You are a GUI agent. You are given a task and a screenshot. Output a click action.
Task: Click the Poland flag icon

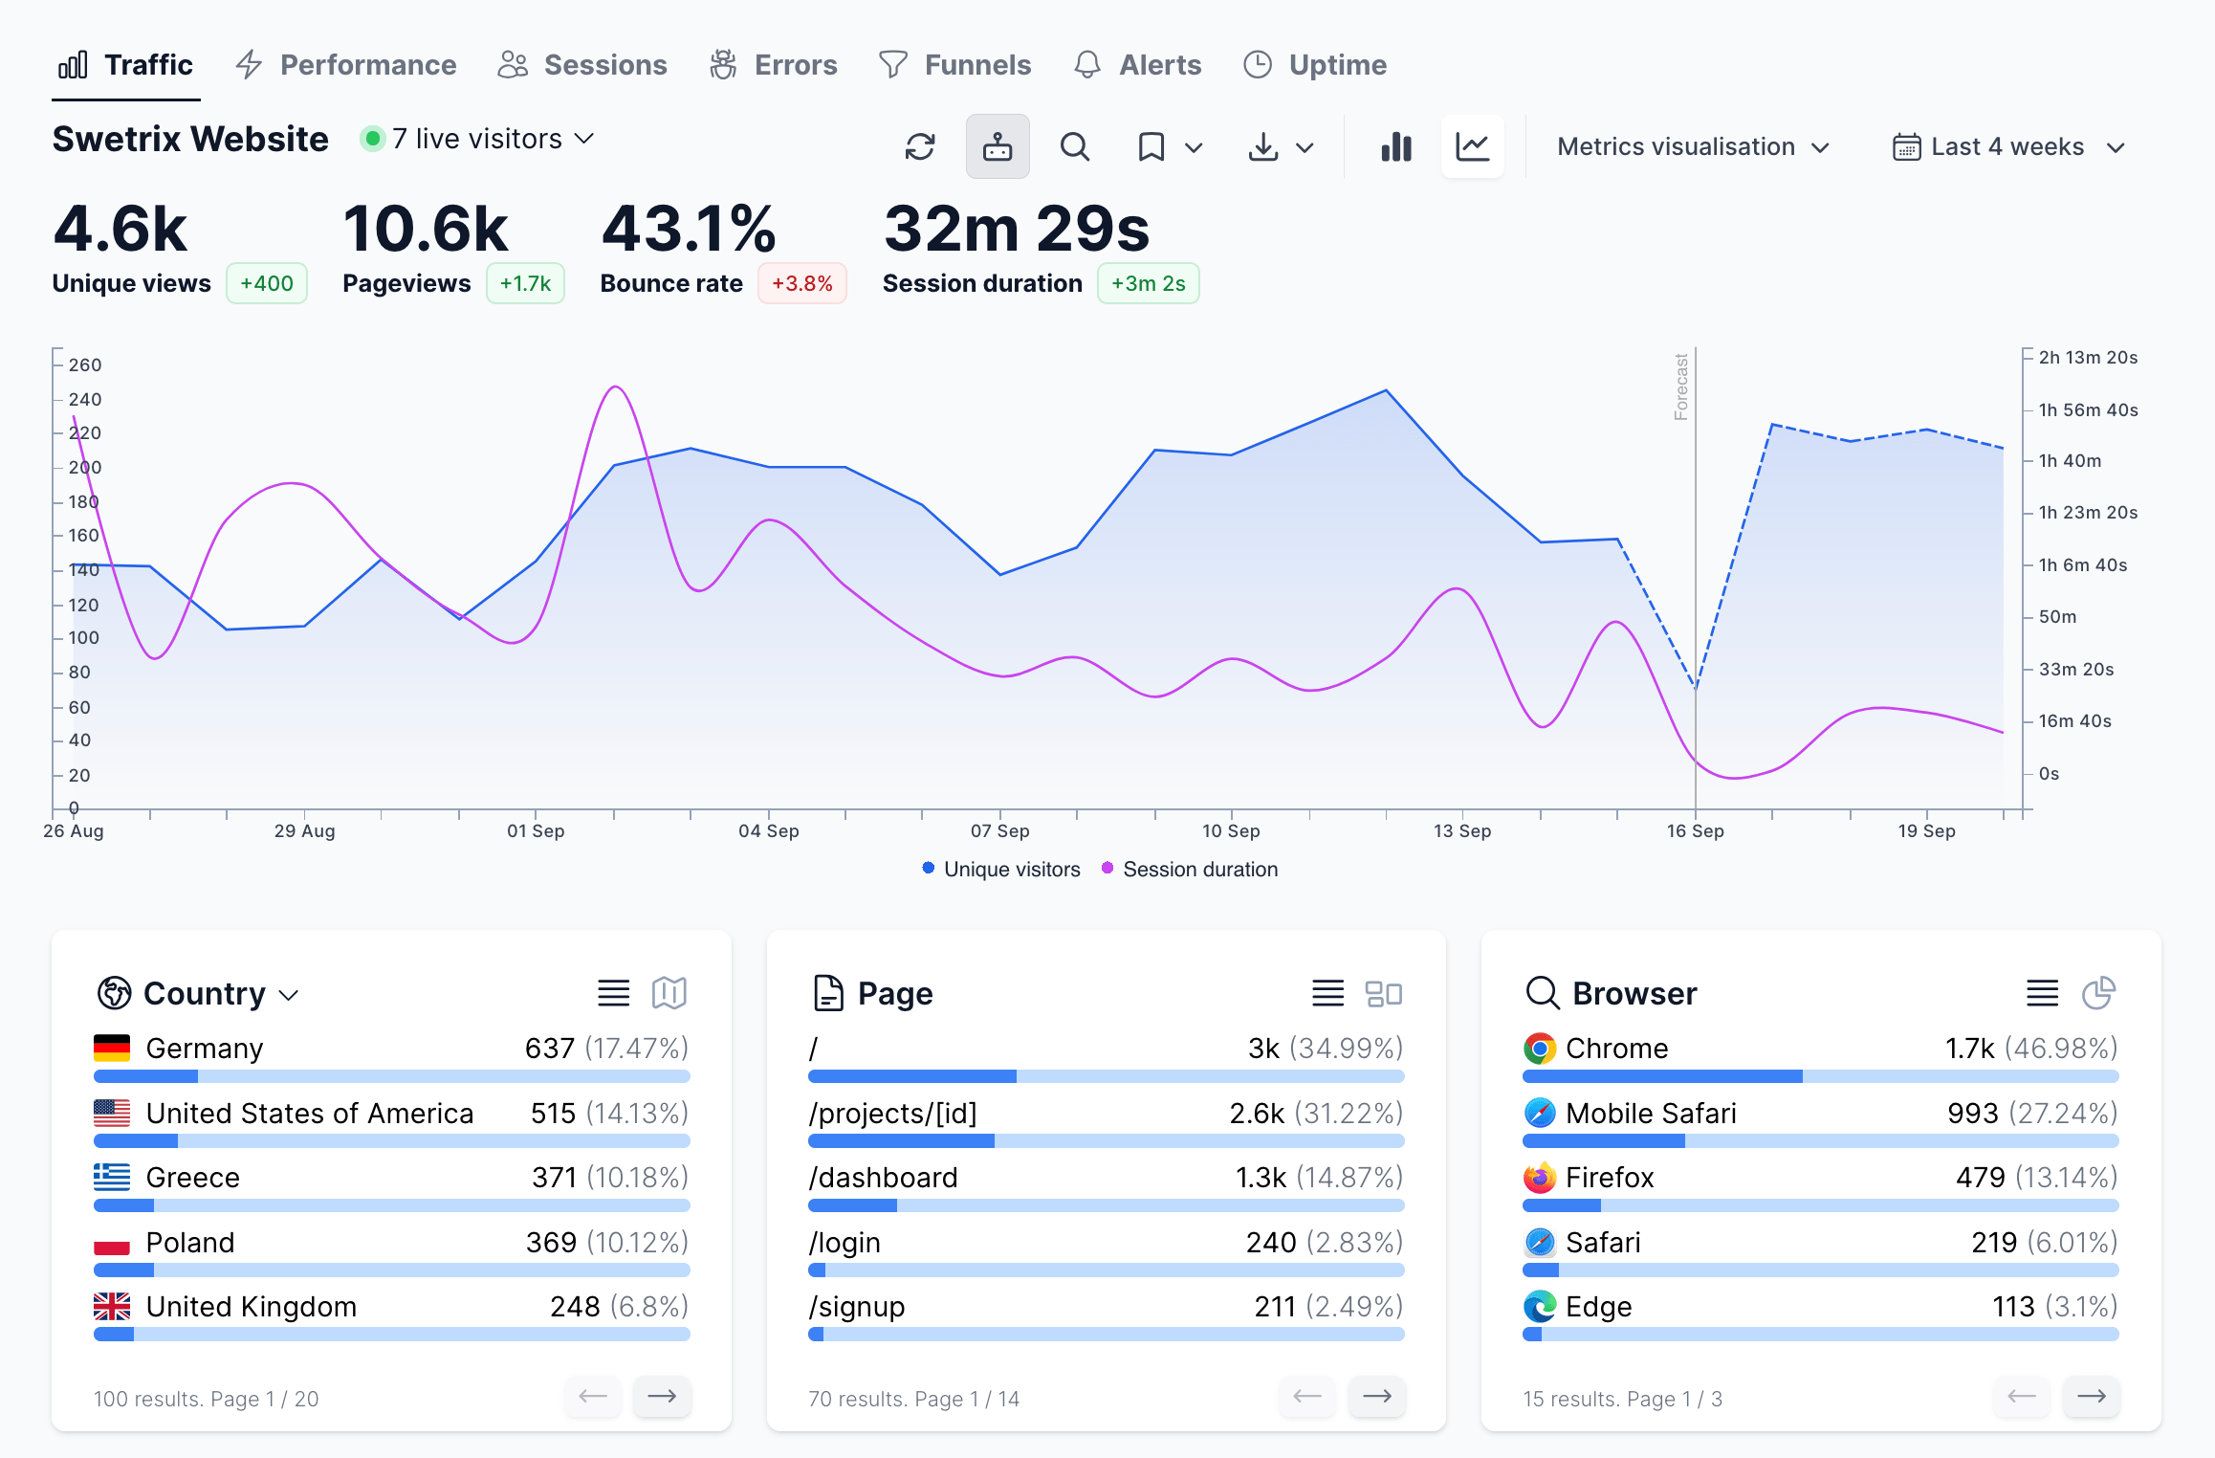112,1242
